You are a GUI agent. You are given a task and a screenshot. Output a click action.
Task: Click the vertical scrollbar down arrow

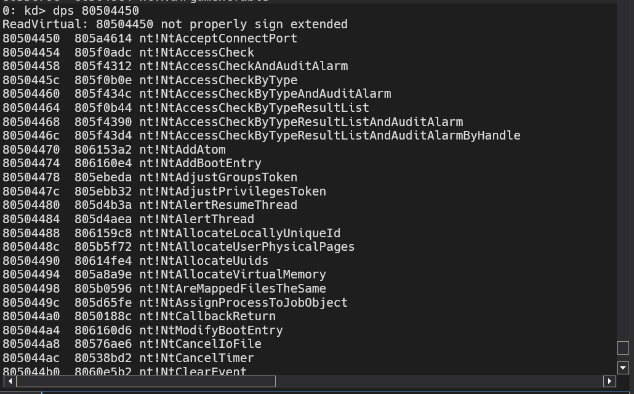[623, 368]
